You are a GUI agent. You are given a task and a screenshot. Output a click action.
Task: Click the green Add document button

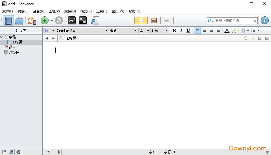pos(45,21)
